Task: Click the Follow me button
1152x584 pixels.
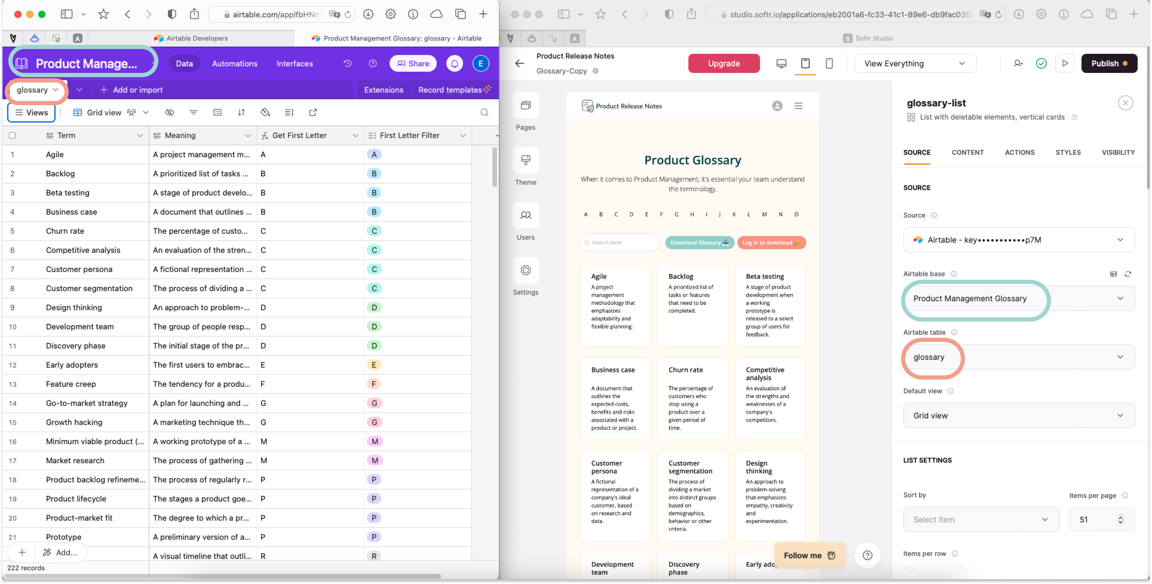Action: (809, 556)
